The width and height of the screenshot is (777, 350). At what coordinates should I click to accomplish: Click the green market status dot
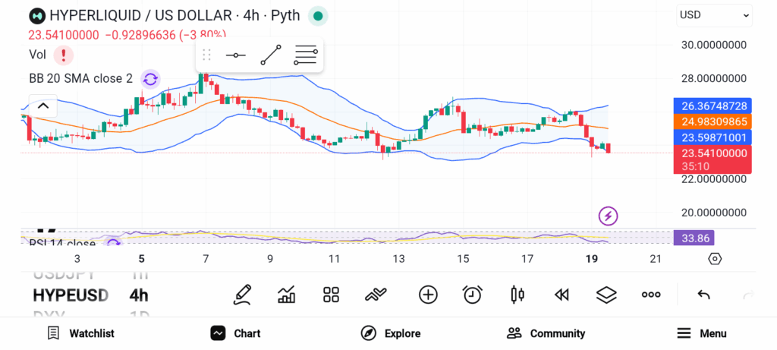click(318, 16)
